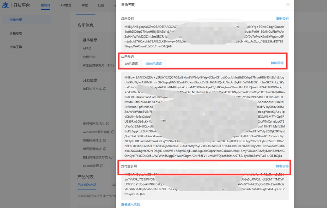The image size is (327, 208).
Task: Click the info icon next to websocket服务地址
Action: [113, 132]
